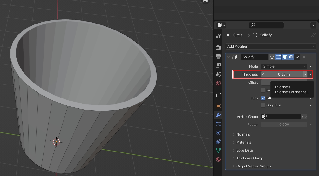Open the Collection properties tab
This screenshot has width=319, height=176.
218,95
